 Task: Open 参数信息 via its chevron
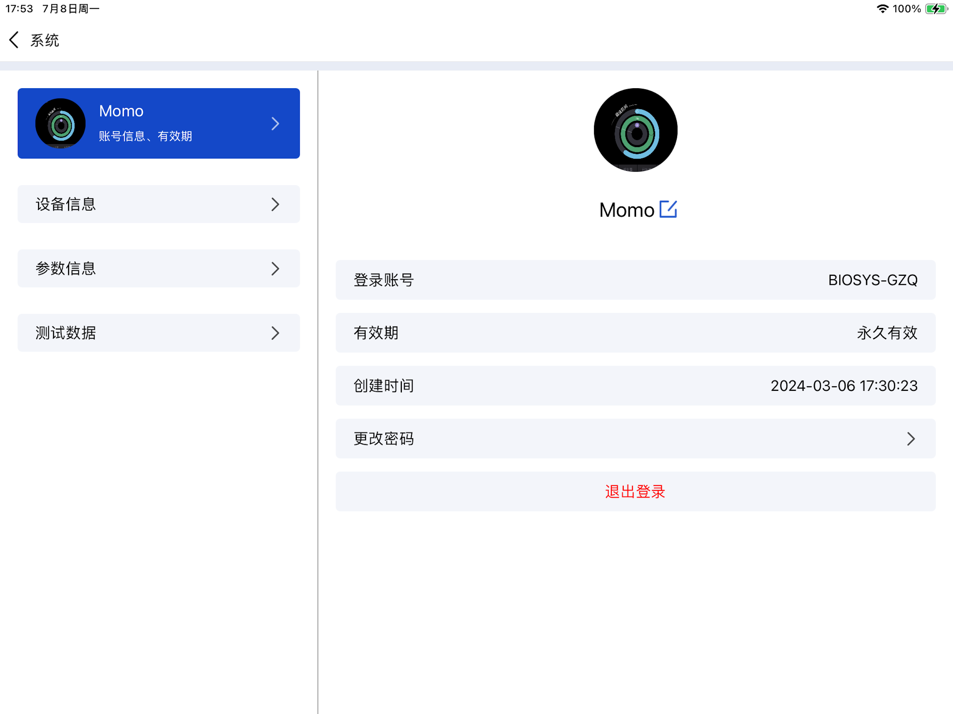[x=275, y=269]
